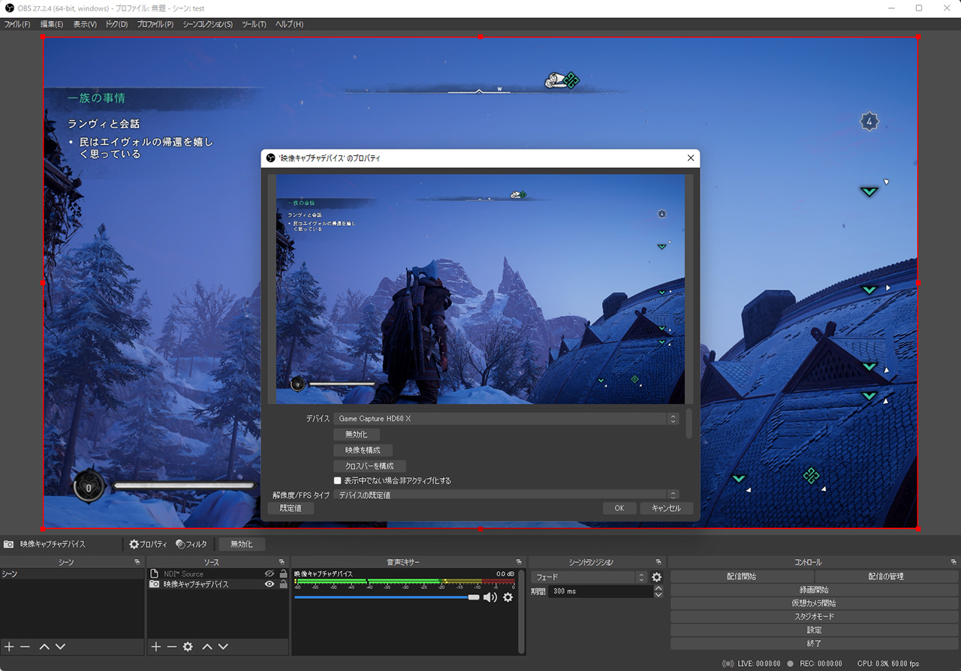Open ファイル(F) menu
Image resolution: width=961 pixels, height=671 pixels.
tap(17, 24)
